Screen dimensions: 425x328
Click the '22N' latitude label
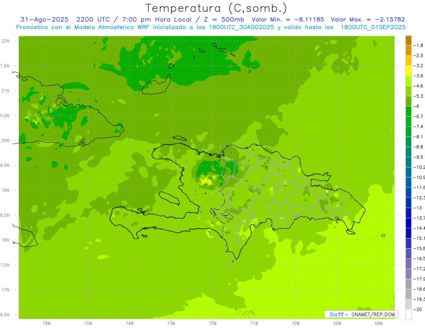(x=5, y=41)
